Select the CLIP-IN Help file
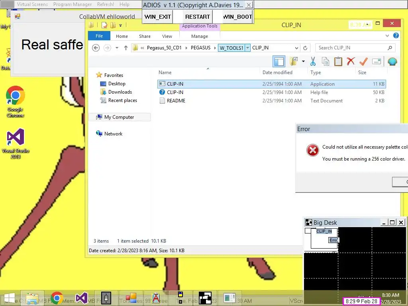The width and height of the screenshot is (408, 306). (271, 92)
